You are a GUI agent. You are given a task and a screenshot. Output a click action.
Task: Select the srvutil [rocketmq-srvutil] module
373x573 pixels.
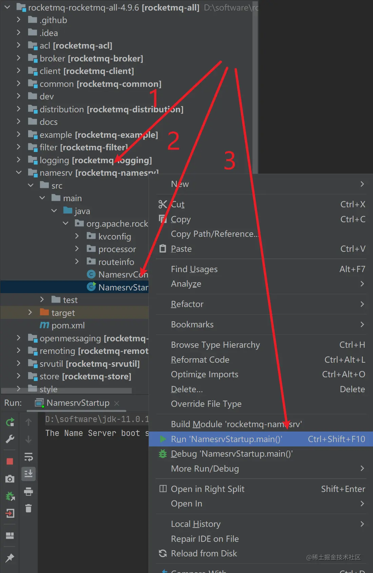tap(90, 364)
